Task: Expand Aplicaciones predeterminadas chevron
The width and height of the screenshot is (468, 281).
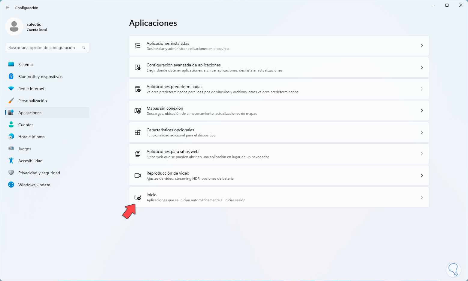Action: click(422, 89)
